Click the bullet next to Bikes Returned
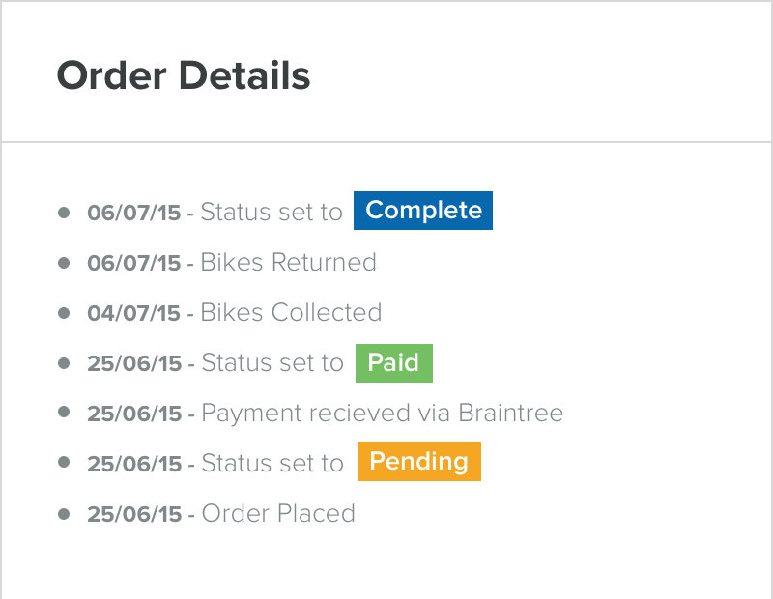This screenshot has width=773, height=599. point(65,262)
